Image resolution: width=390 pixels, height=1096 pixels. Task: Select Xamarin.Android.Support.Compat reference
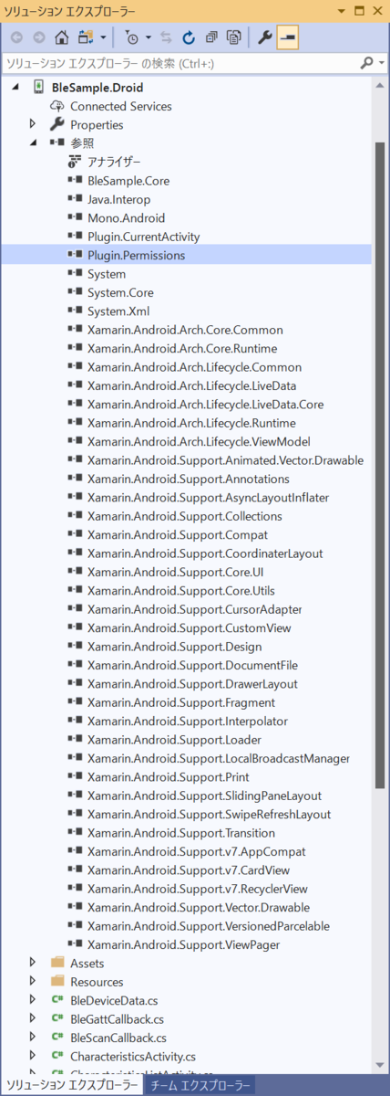[178, 534]
